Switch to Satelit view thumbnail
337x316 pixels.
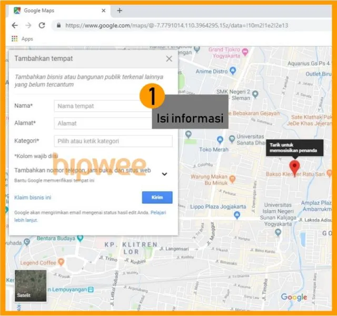(31, 286)
